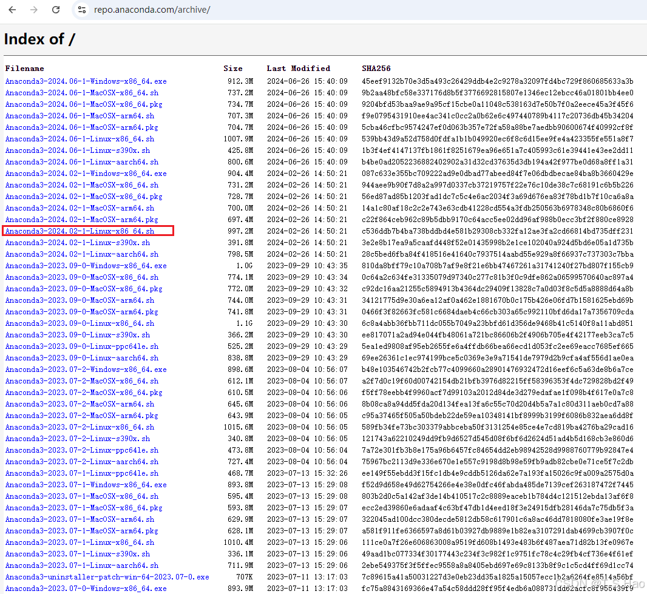Download Anaconda3-2024.02-1-Windows-x86_64.exe
This screenshot has height=594, width=647.
coord(86,174)
